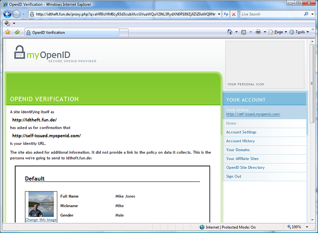Click the Print toolbar icon

click(258, 32)
